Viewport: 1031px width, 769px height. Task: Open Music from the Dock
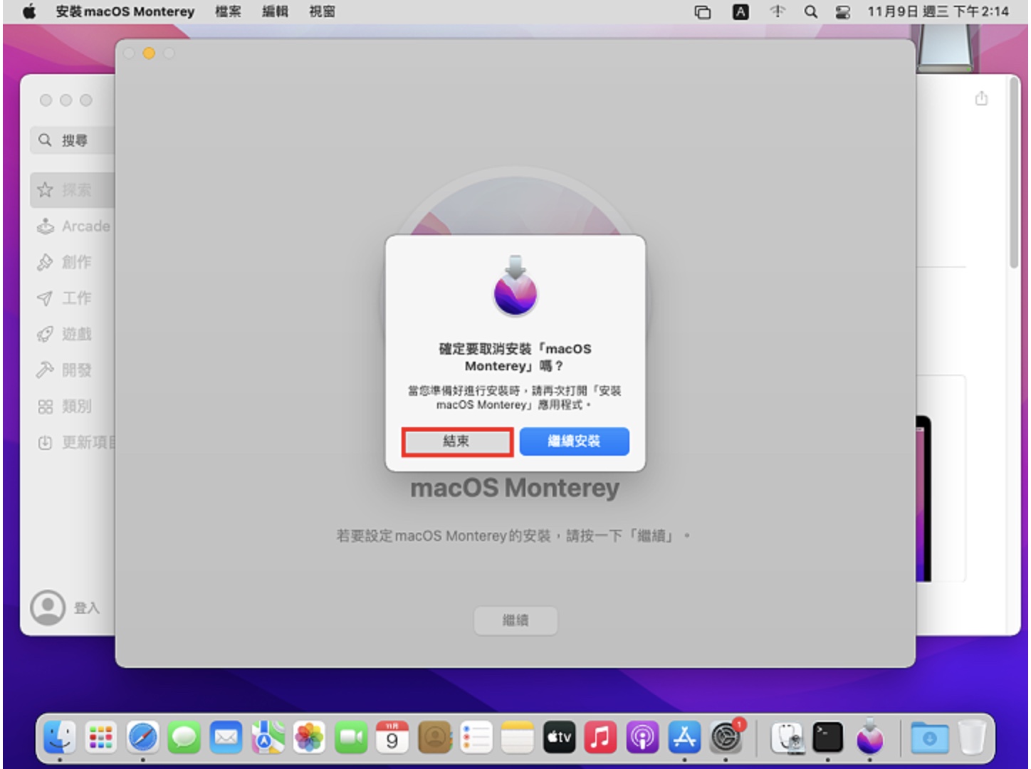pos(601,737)
